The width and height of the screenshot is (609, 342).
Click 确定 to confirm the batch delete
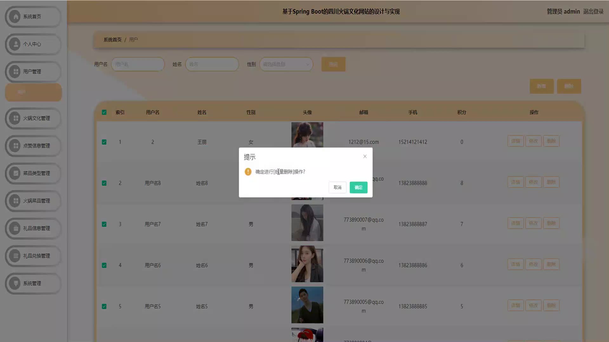(358, 187)
